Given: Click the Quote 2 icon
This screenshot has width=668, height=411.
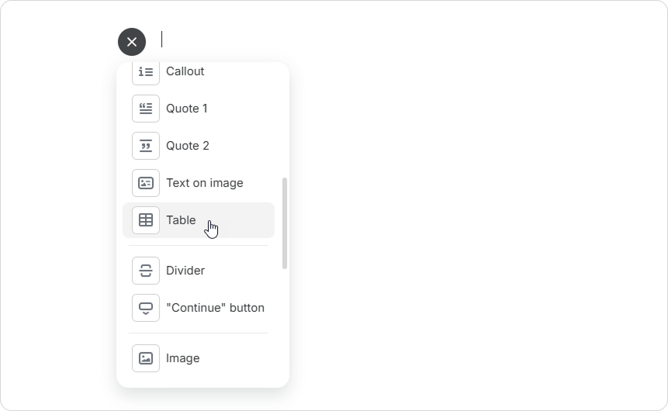Looking at the screenshot, I should coord(146,146).
